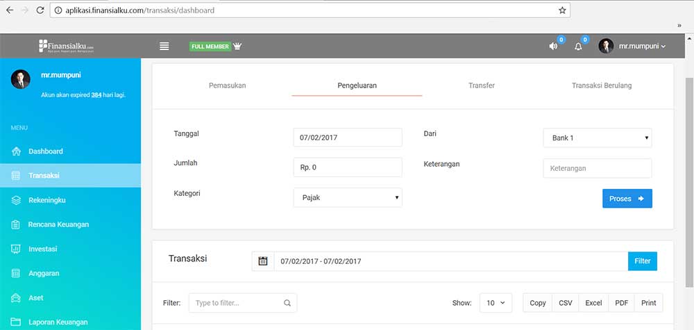Click the Aset car icon in sidebar
The height and width of the screenshot is (330, 694).
pyautogui.click(x=16, y=297)
